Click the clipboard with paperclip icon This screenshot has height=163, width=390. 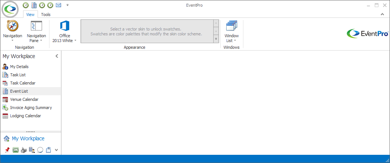click(48, 150)
